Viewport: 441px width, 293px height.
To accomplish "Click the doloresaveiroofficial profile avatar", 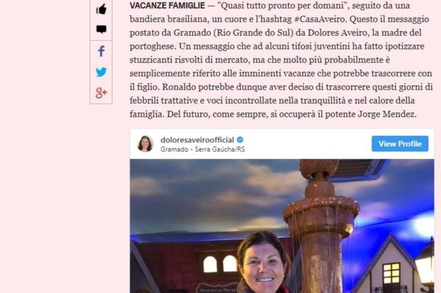I will [145, 144].
